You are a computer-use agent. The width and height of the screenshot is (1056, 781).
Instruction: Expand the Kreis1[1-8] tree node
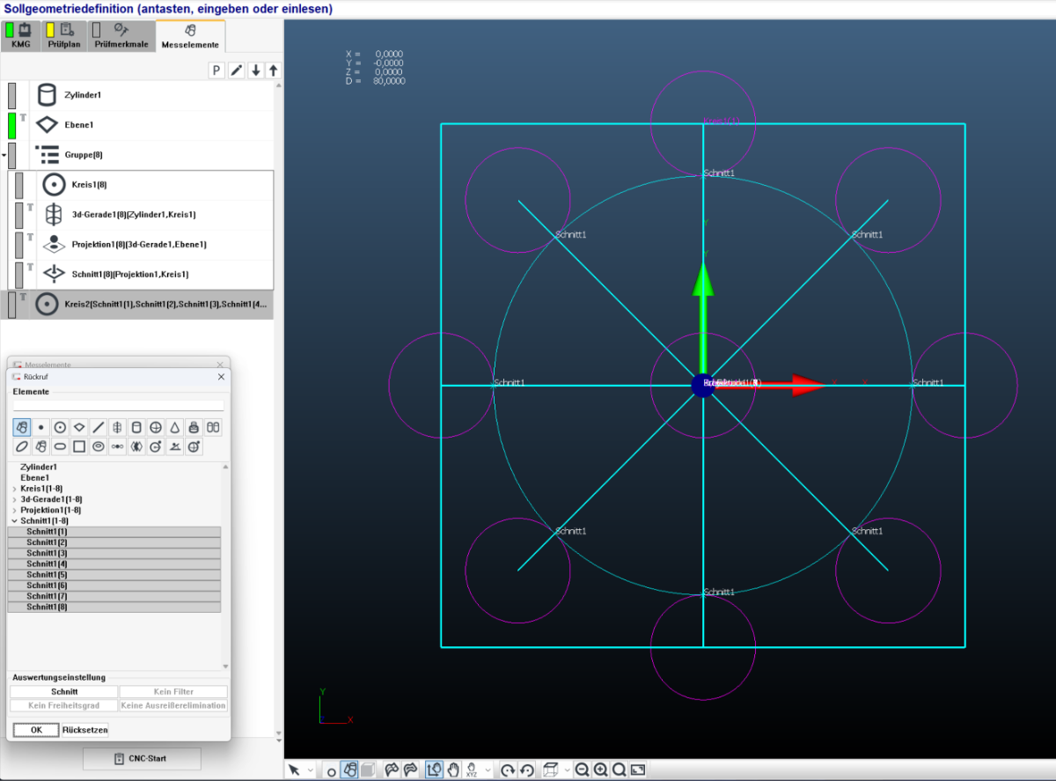coord(14,488)
